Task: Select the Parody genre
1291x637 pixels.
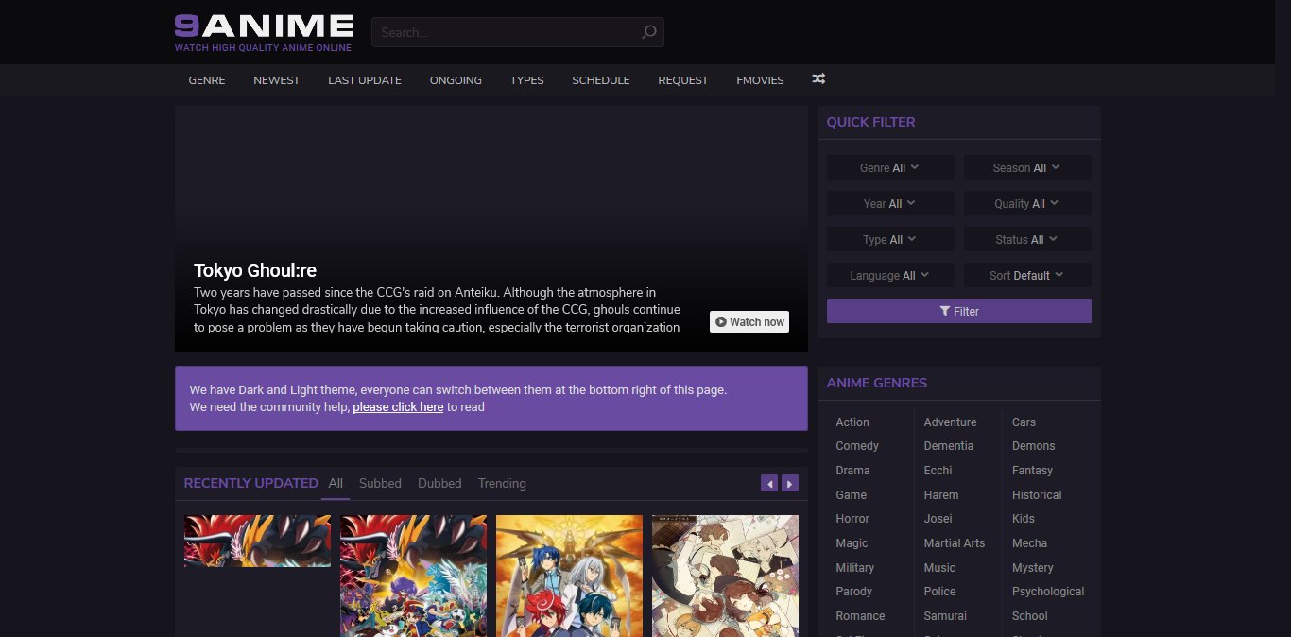Action: [853, 592]
